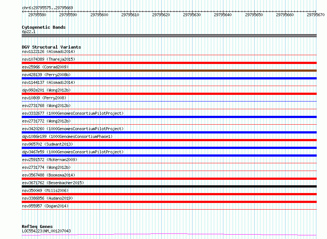Screen dimensions: 327x239
Task: Open nsv955957 (Dogan2014) label
Action: [45, 206]
